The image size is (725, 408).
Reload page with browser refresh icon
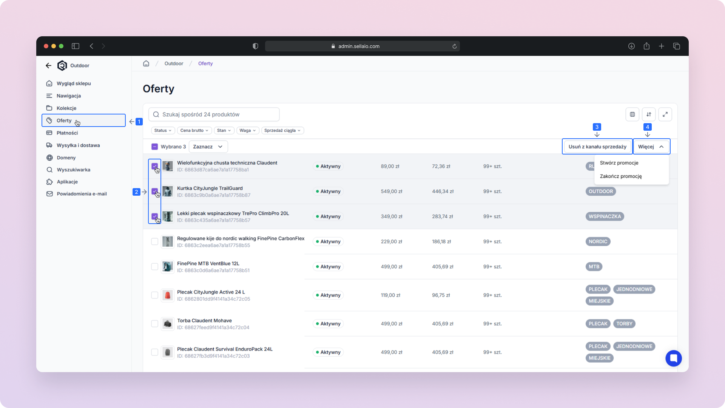click(454, 46)
